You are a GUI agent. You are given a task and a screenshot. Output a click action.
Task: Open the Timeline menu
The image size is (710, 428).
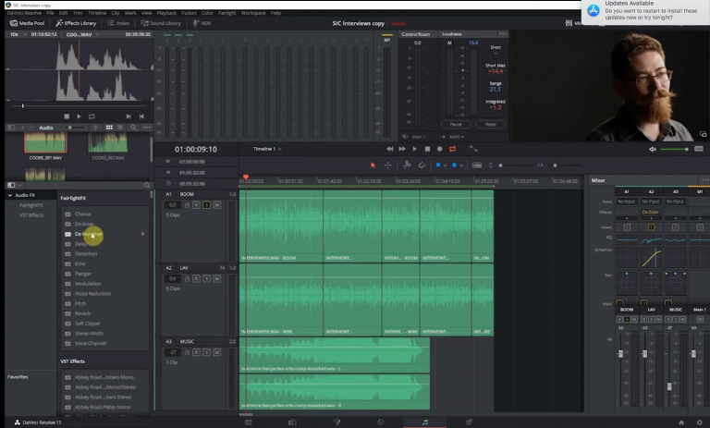[97, 13]
